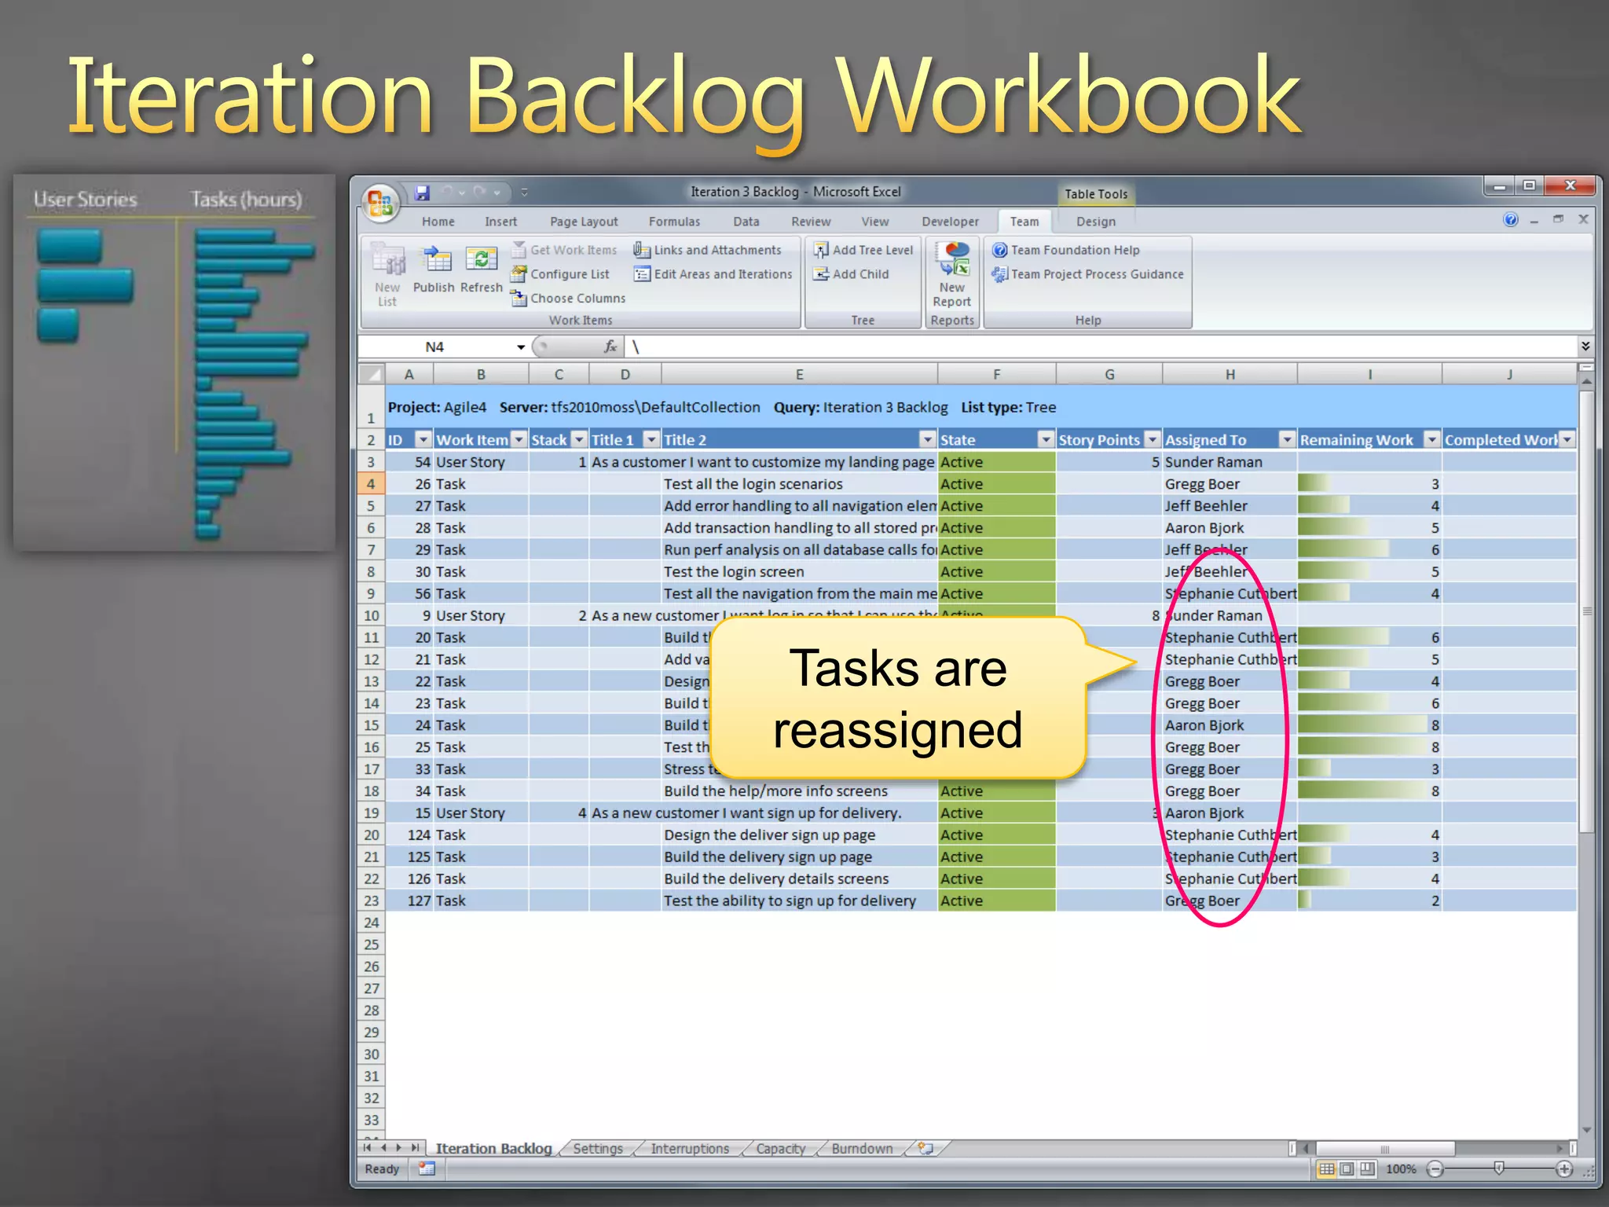Switch to the Settings sheet tab

coord(597,1149)
